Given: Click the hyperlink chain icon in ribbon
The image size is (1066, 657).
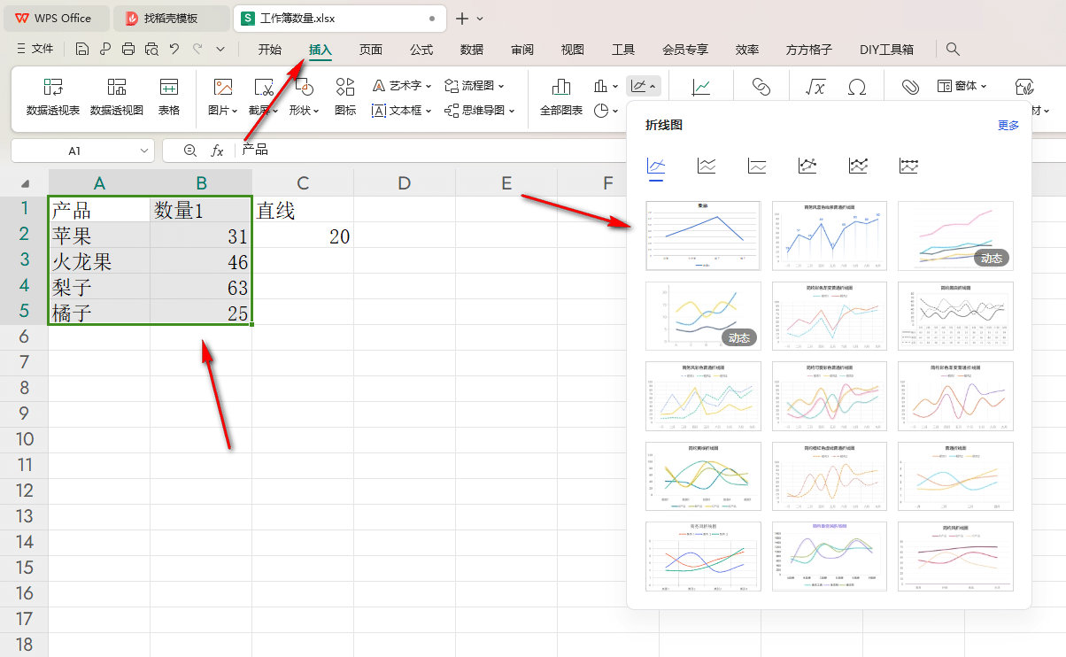Looking at the screenshot, I should [x=761, y=87].
